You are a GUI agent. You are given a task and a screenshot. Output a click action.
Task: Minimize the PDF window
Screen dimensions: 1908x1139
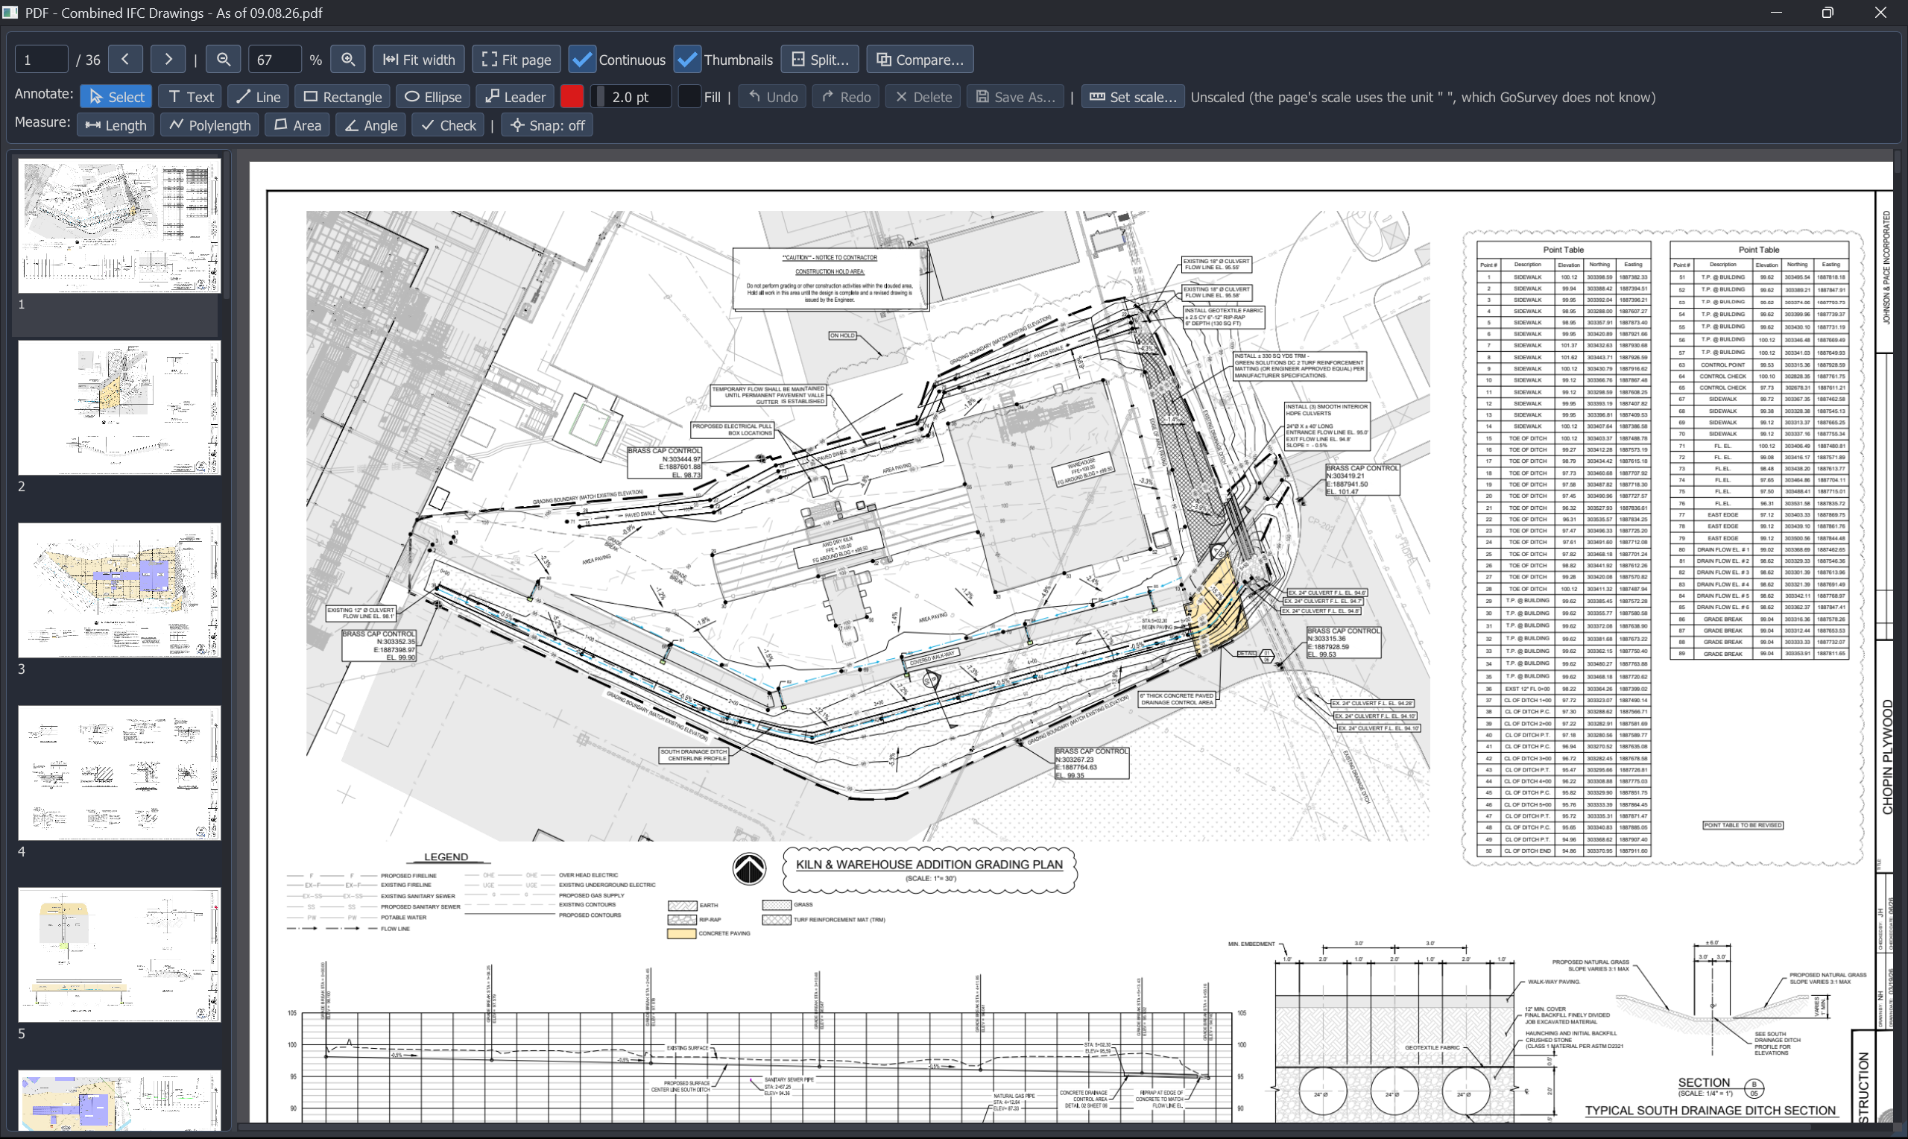coord(1775,12)
